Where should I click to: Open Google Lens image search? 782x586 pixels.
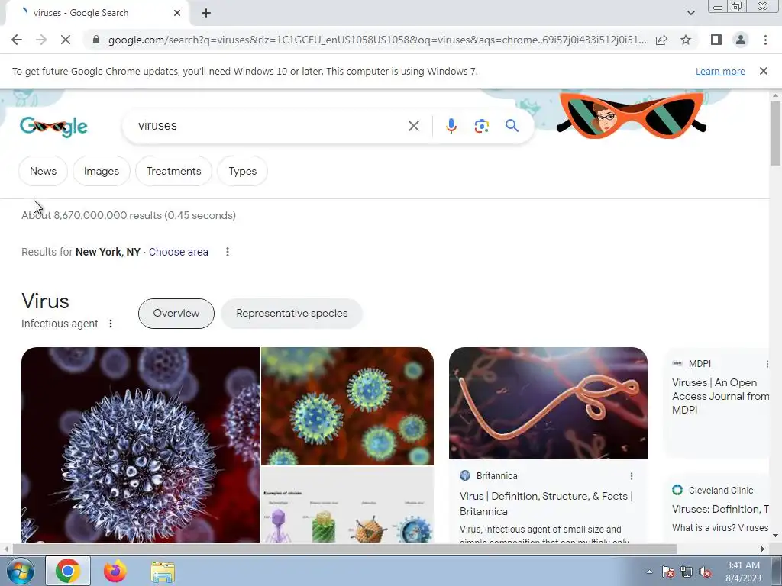[x=481, y=126]
